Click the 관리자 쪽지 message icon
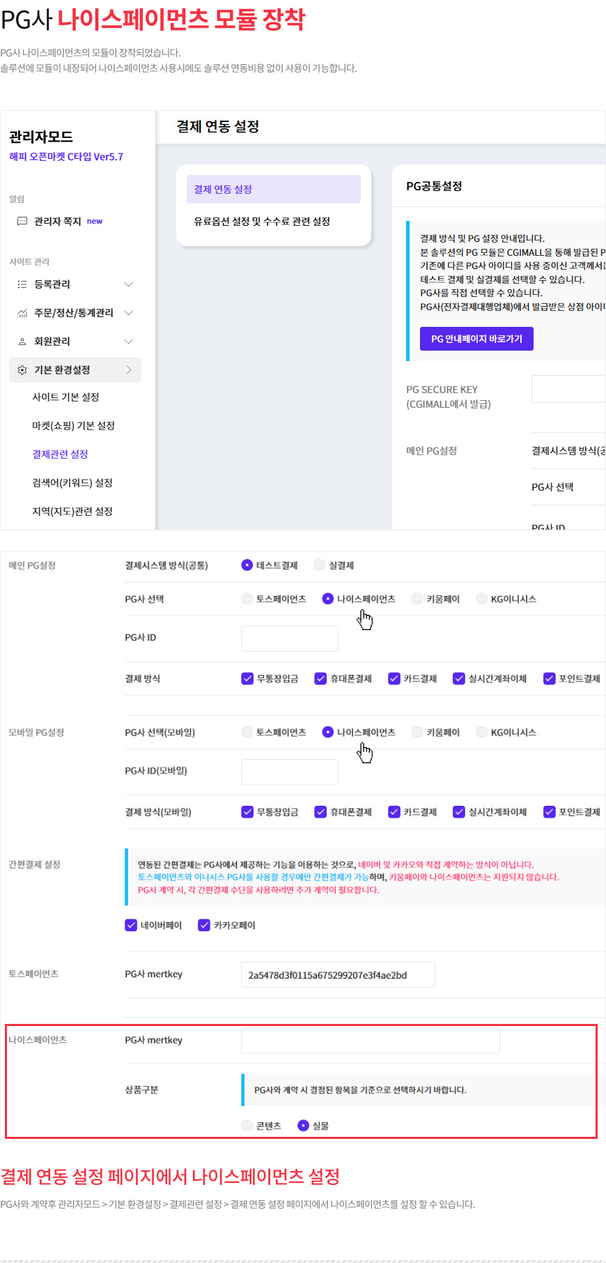This screenshot has width=606, height=1263. [x=22, y=221]
